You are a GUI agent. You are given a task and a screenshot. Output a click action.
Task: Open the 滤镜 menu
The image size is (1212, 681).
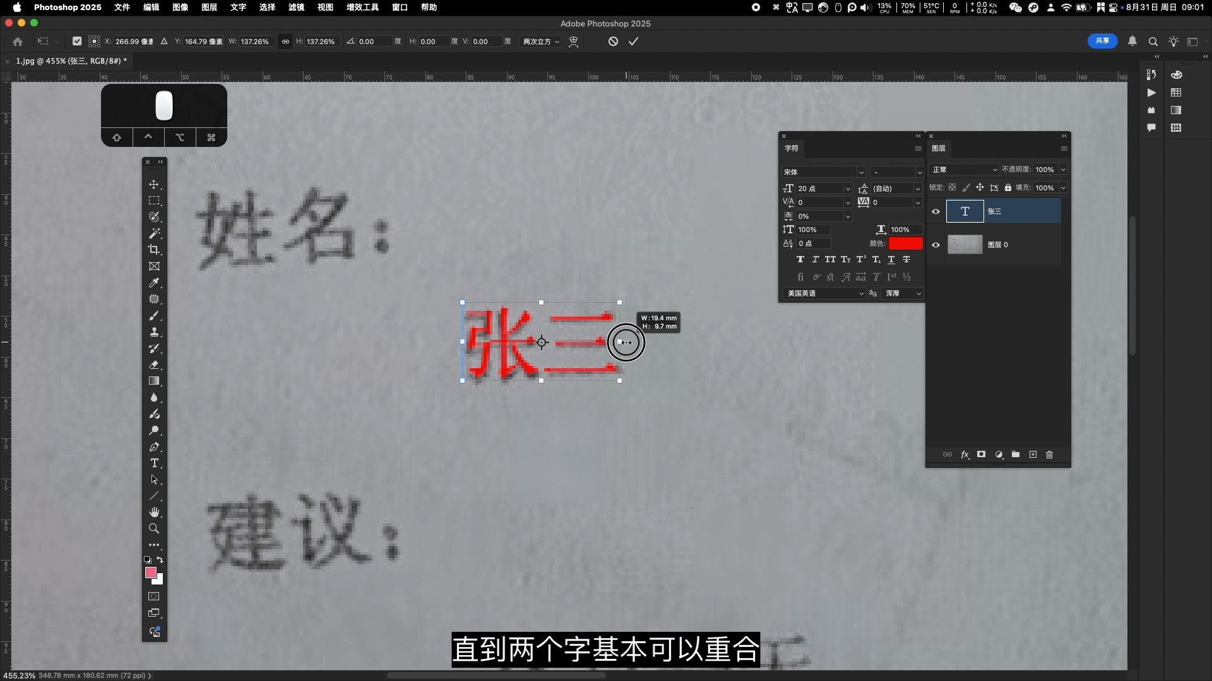point(296,7)
